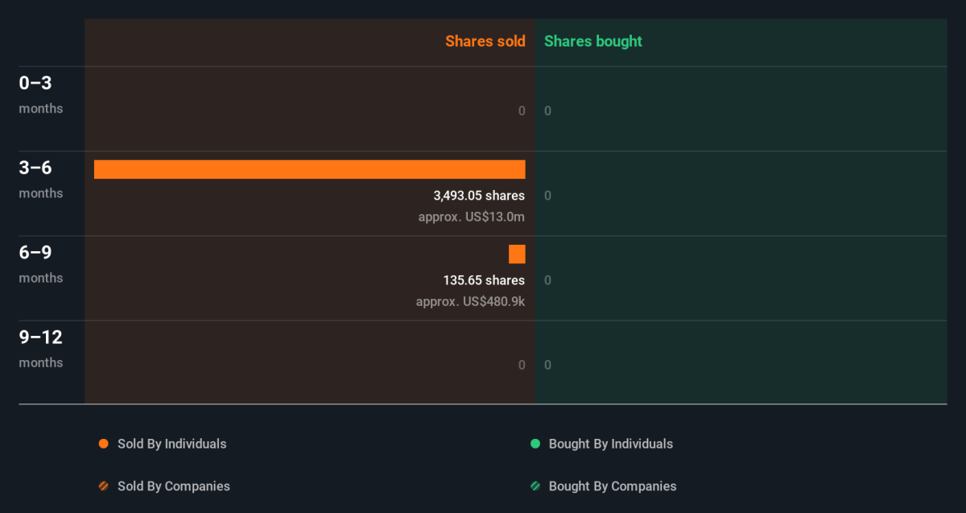Click the green Bought By Individuals legend dot
Image resolution: width=966 pixels, height=513 pixels.
[x=535, y=444]
